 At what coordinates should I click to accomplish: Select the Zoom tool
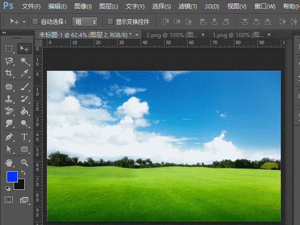click(x=24, y=163)
